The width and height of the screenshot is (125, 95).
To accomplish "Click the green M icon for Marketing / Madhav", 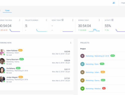I will pyautogui.click(x=82, y=88).
